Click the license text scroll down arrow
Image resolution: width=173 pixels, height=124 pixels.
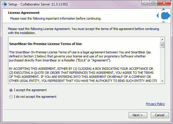(x=162, y=81)
